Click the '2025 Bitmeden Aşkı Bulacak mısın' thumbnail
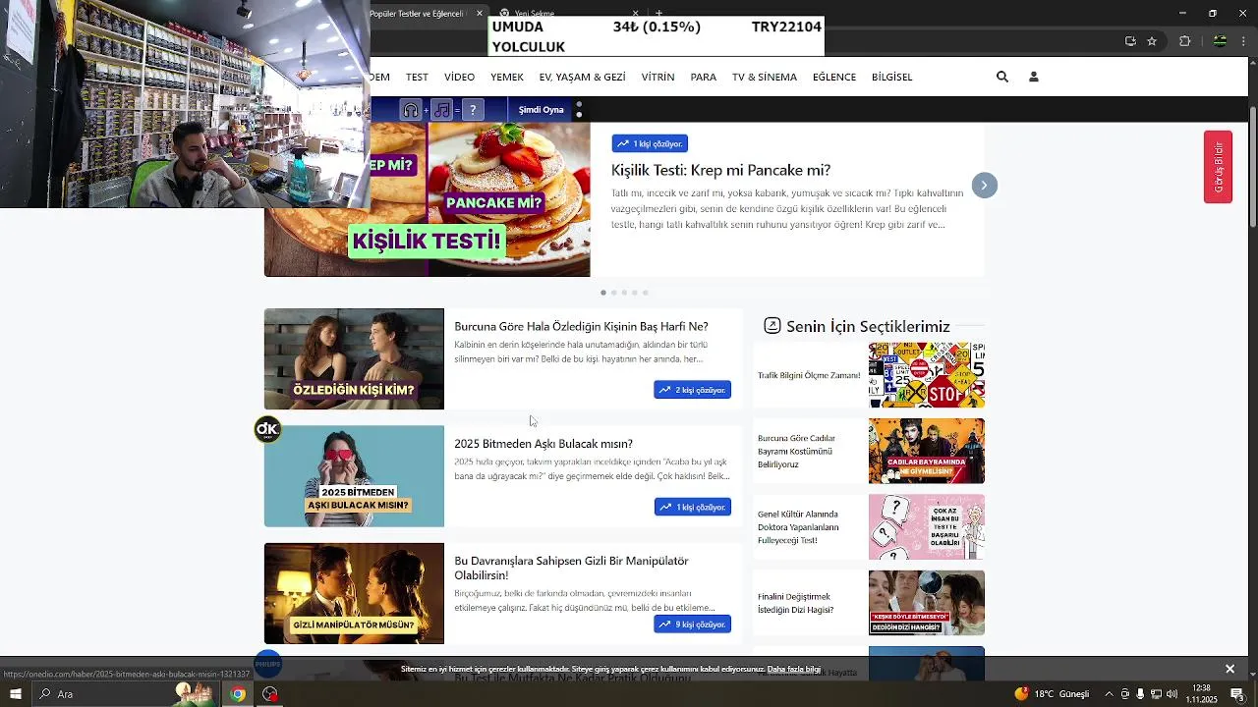The height and width of the screenshot is (707, 1258). tap(354, 476)
